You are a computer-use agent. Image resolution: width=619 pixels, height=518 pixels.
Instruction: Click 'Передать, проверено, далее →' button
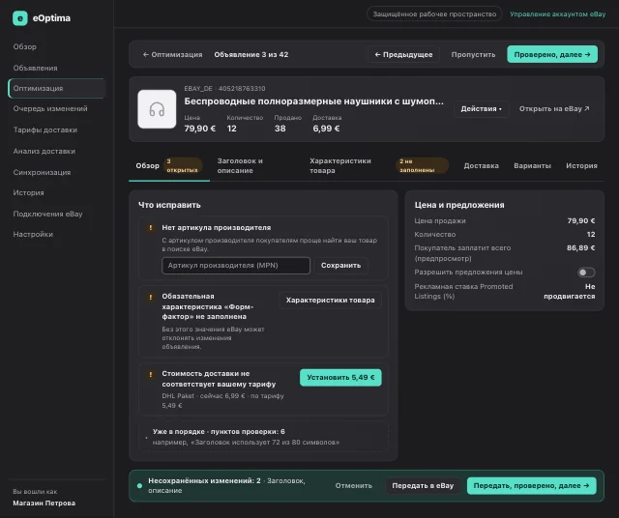point(531,486)
